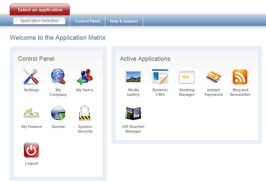266x181 pixels.
Task: Click the red Select an application tab
Action: tap(40, 10)
